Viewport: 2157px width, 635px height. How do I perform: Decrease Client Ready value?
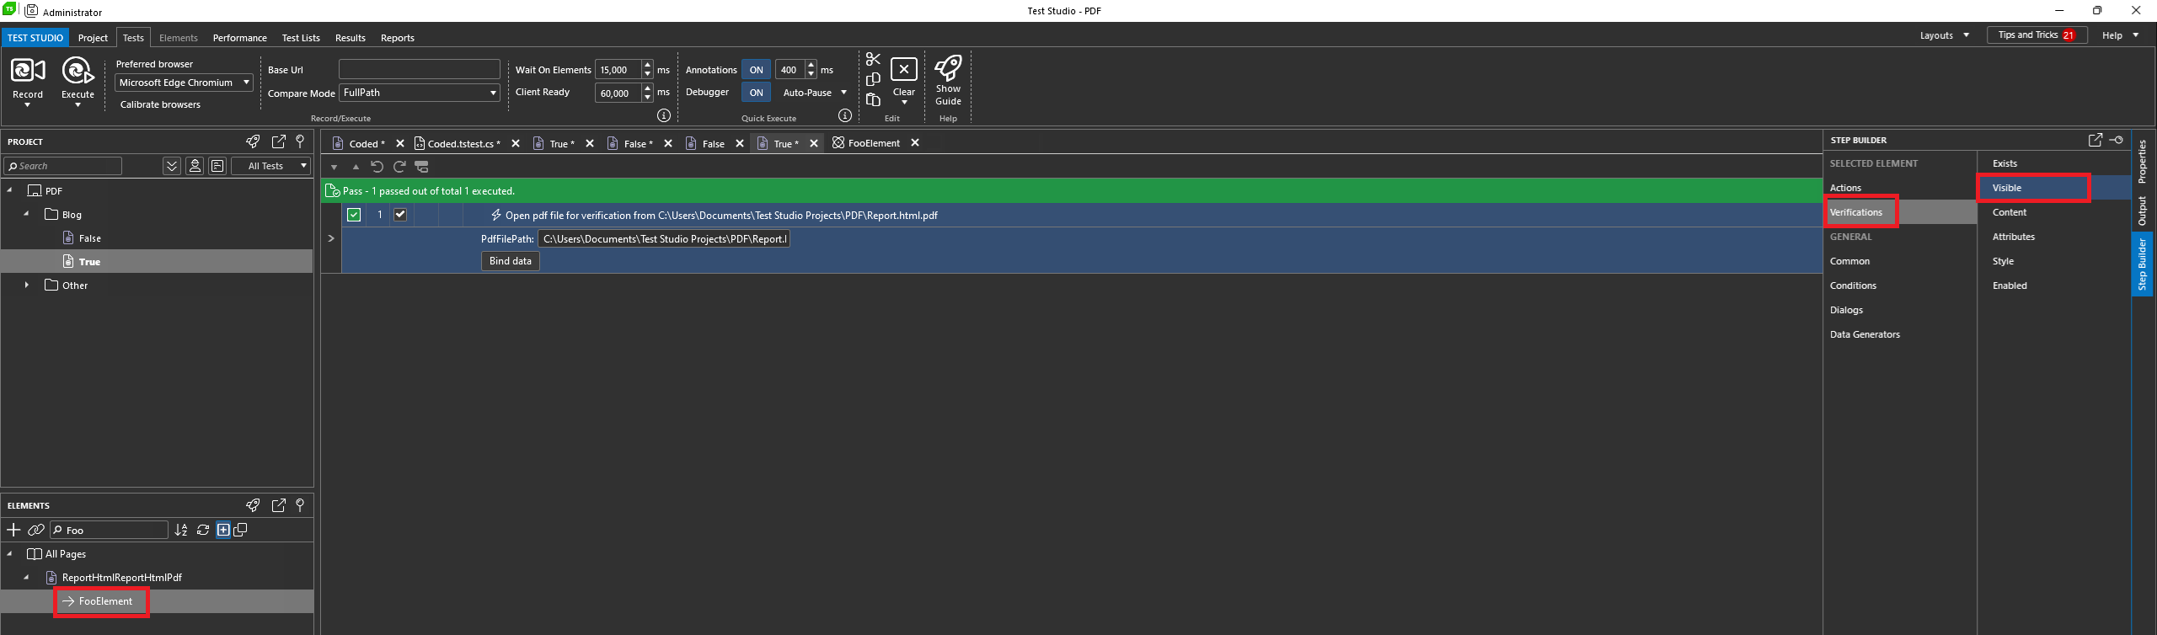(x=647, y=97)
